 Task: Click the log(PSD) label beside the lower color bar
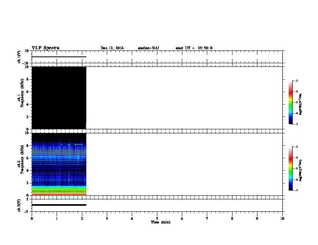click(301, 170)
